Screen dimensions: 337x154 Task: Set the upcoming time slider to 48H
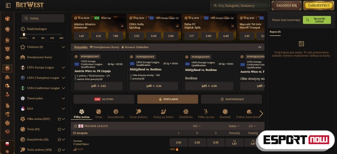(x=61, y=38)
